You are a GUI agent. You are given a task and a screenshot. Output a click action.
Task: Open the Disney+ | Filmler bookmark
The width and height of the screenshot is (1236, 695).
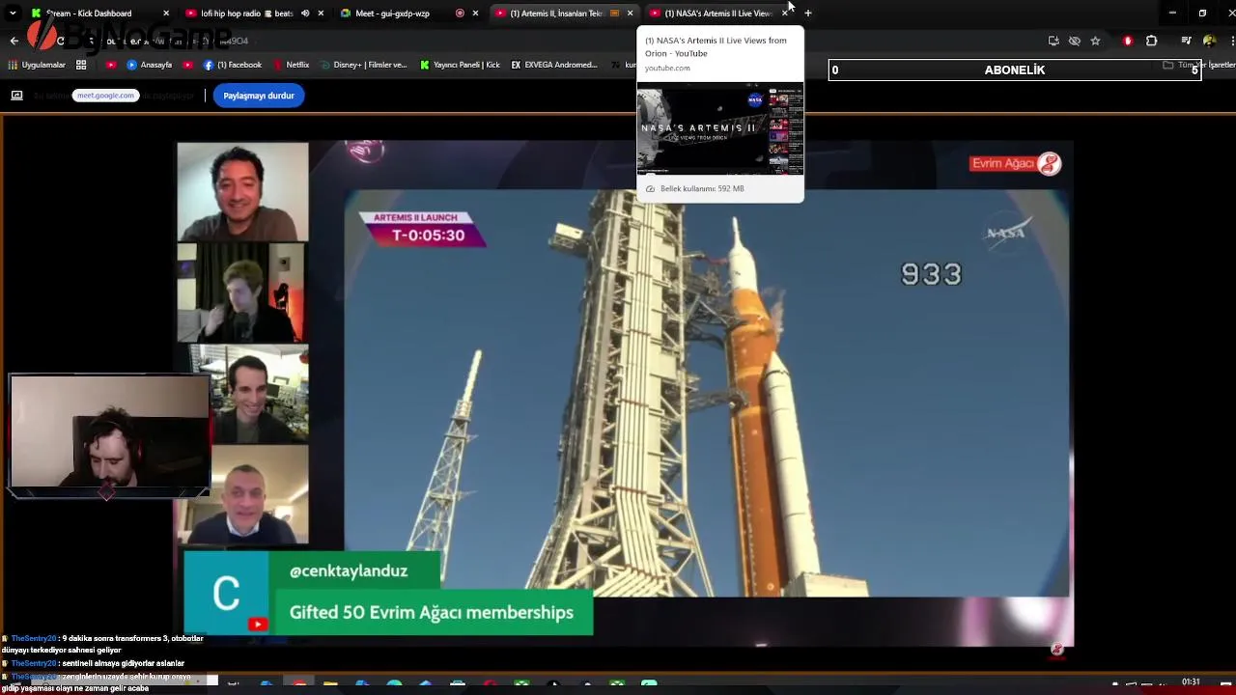(x=363, y=65)
